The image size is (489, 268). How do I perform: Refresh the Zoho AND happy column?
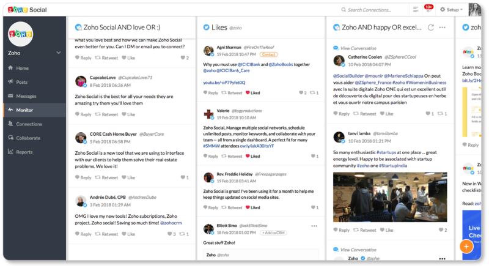[431, 28]
